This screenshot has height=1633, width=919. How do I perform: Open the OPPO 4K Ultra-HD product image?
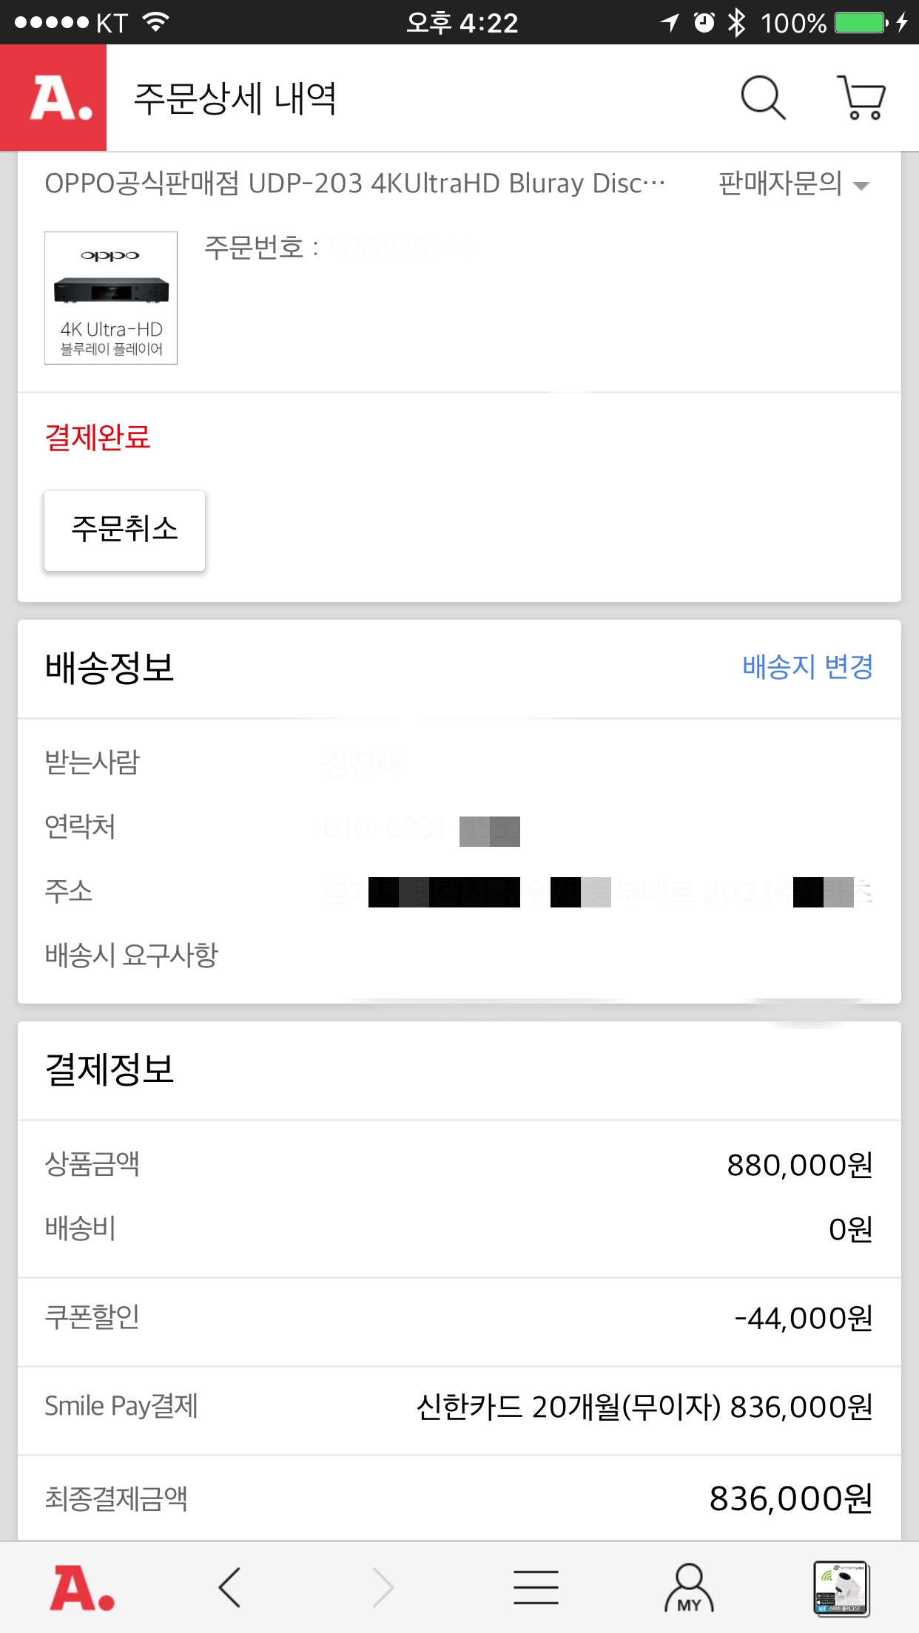coord(111,298)
